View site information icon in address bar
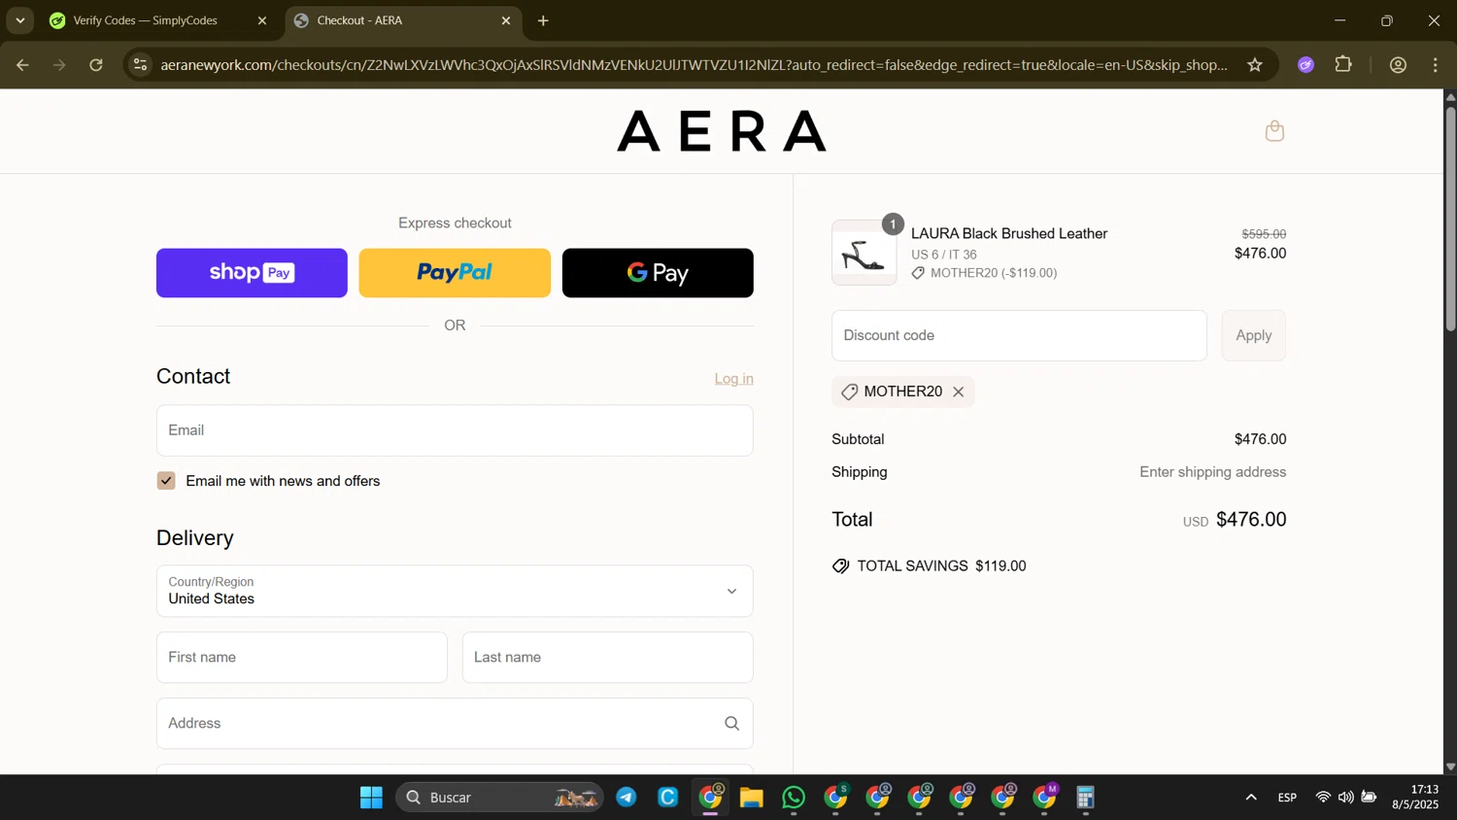Image resolution: width=1457 pixels, height=820 pixels. (141, 65)
